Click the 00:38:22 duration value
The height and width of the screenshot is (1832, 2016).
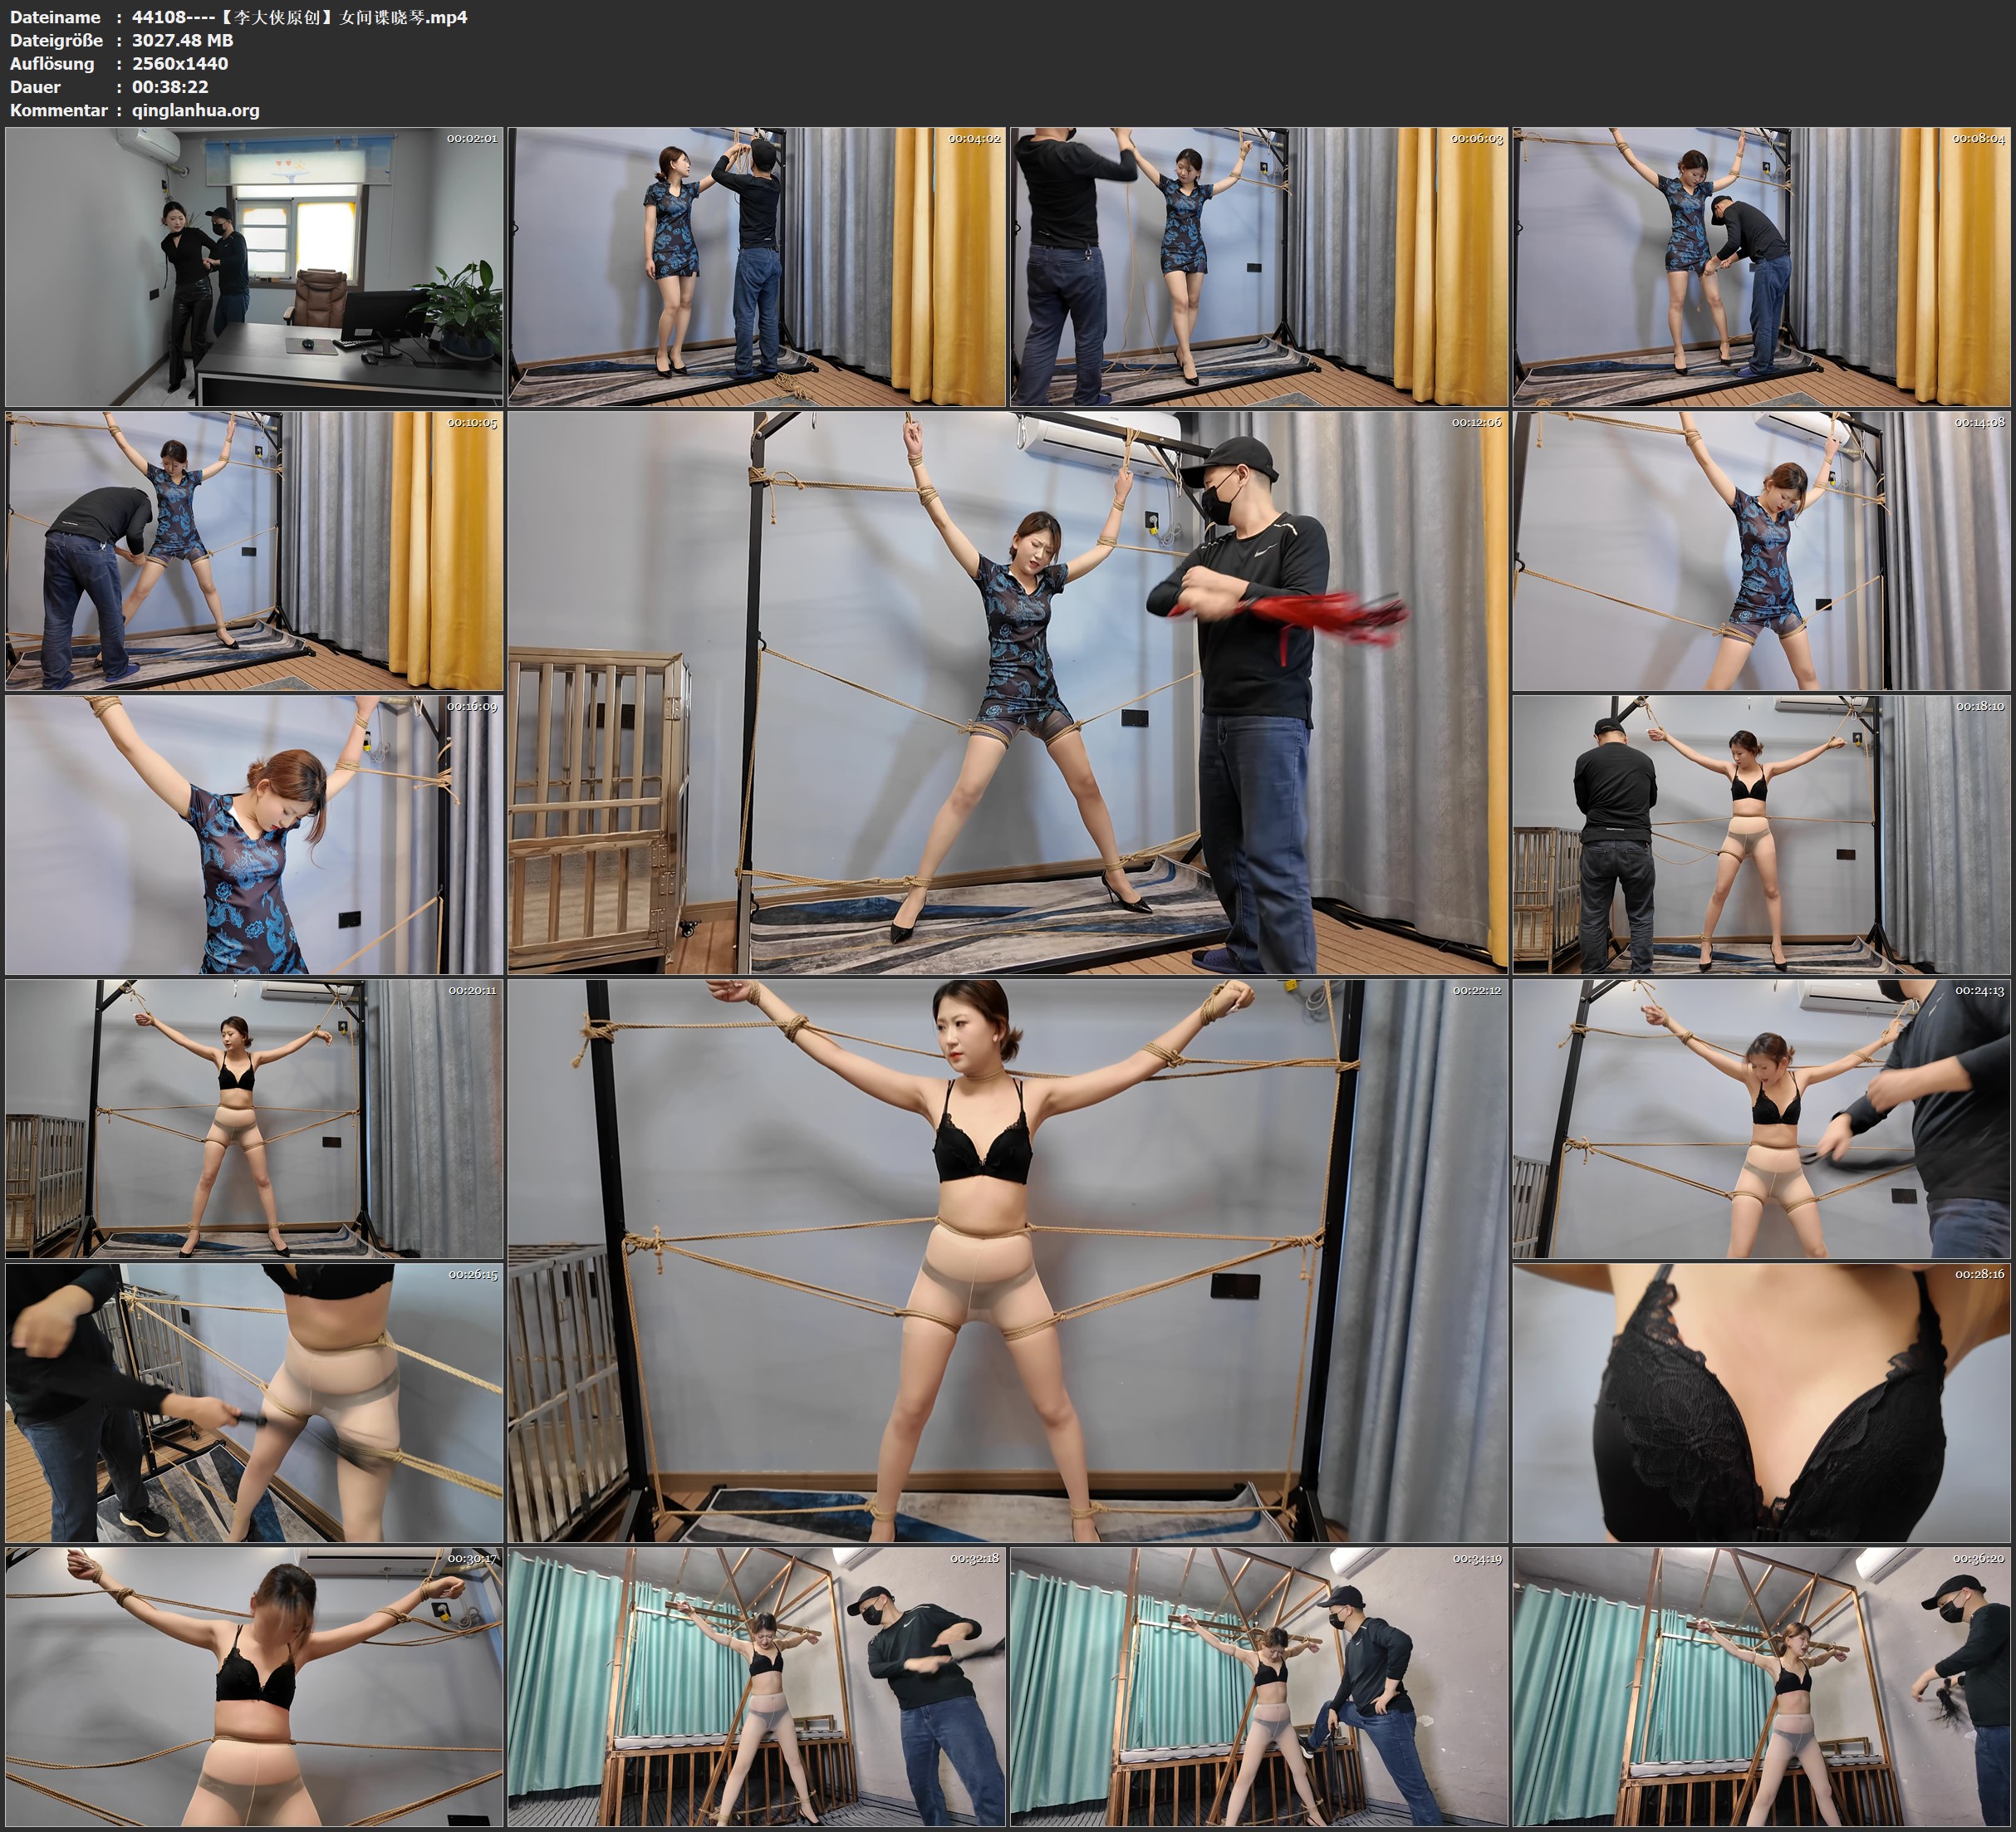170,87
